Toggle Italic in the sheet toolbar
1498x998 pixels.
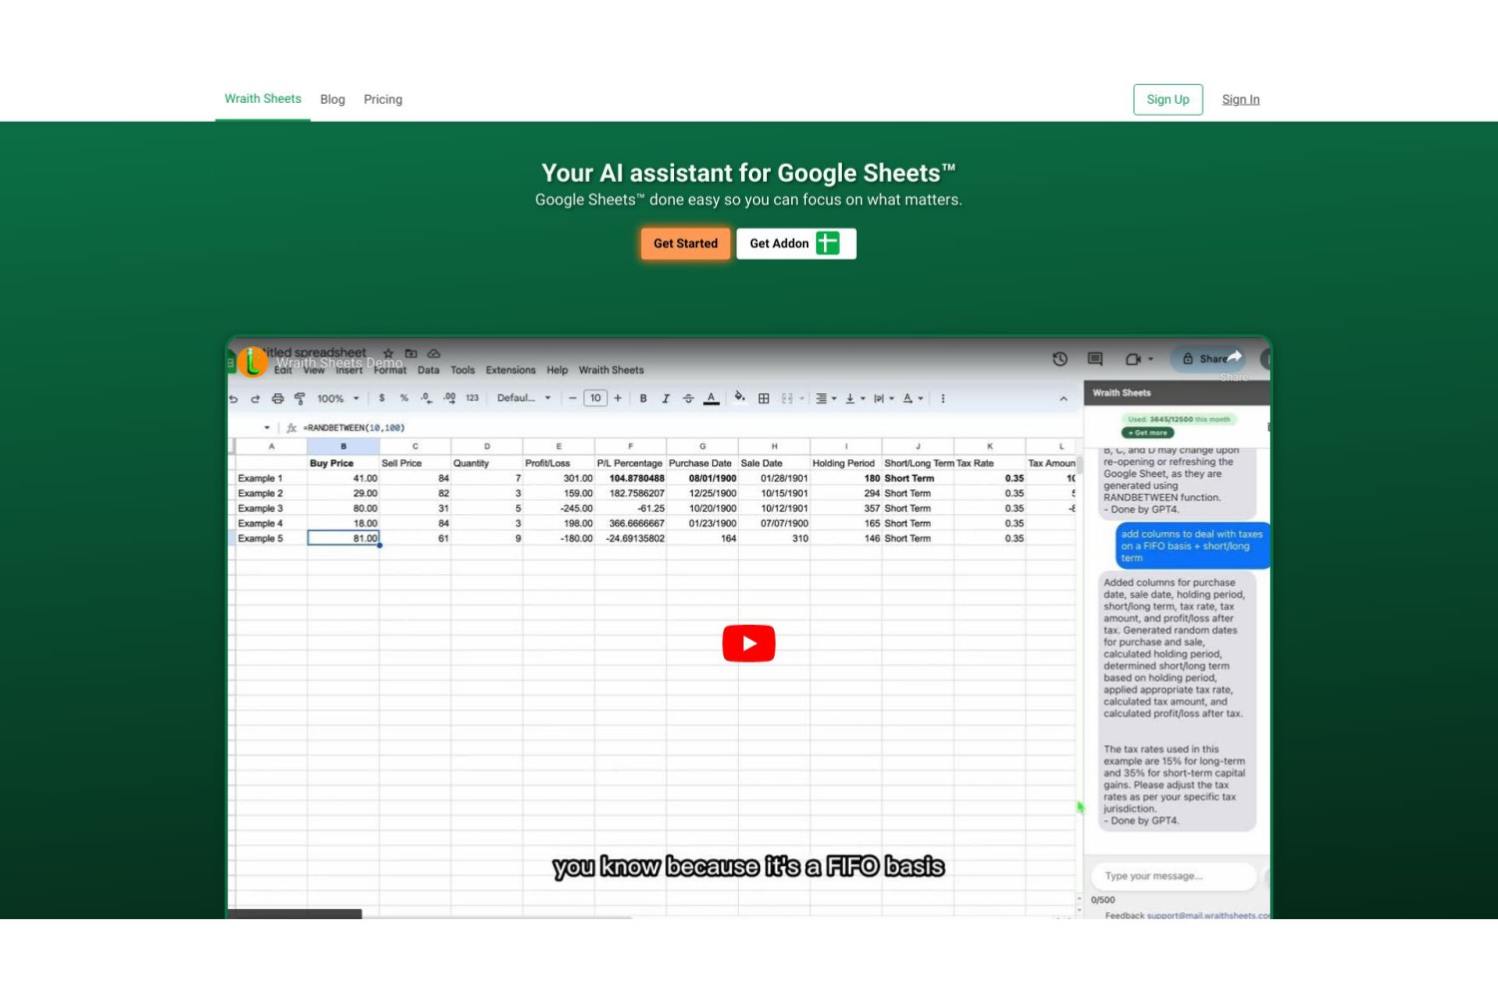coord(666,399)
